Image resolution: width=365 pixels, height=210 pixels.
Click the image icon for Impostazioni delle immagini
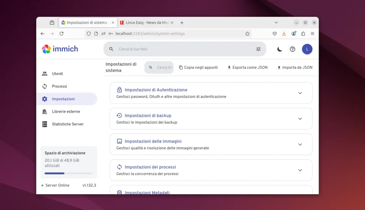click(x=119, y=141)
